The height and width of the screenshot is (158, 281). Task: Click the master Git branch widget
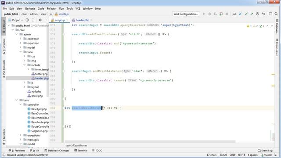coord(266,155)
